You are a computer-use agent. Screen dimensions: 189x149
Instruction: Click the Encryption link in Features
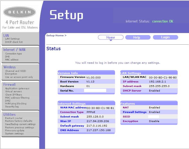click(130, 121)
